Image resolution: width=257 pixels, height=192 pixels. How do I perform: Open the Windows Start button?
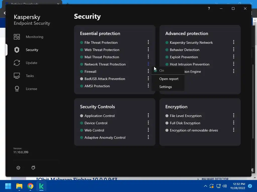coord(8,186)
